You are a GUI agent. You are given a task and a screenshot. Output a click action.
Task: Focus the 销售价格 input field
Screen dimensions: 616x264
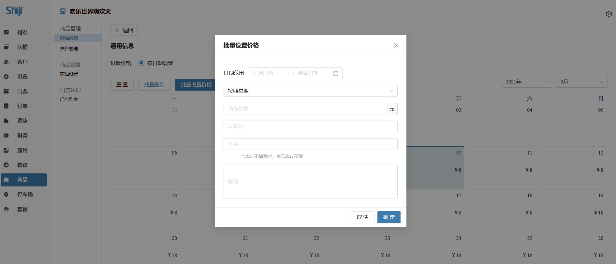click(305, 109)
